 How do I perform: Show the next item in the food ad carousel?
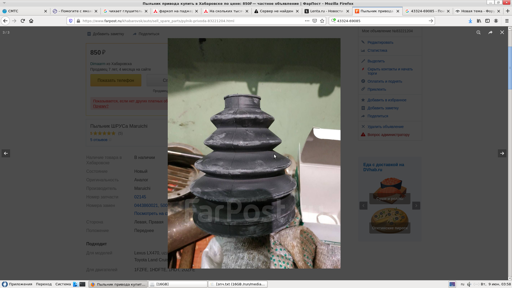point(416,206)
